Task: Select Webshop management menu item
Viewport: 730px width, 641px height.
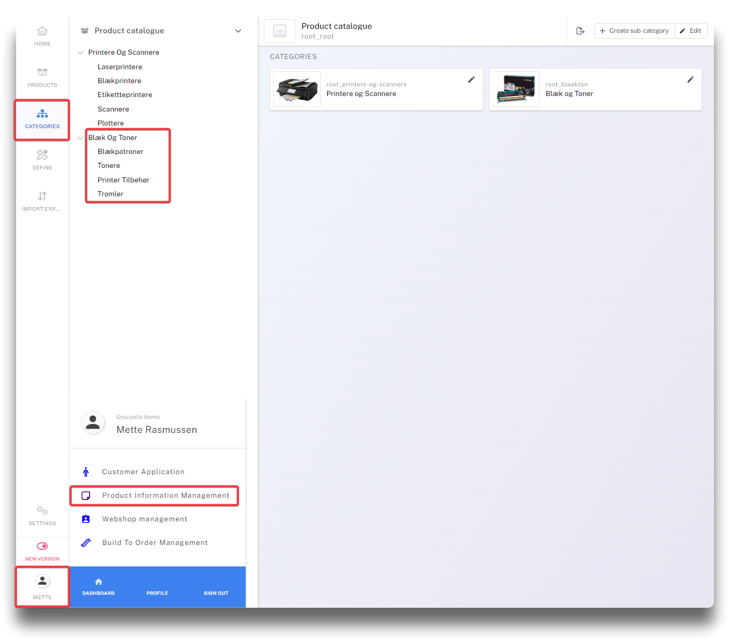Action: [144, 519]
